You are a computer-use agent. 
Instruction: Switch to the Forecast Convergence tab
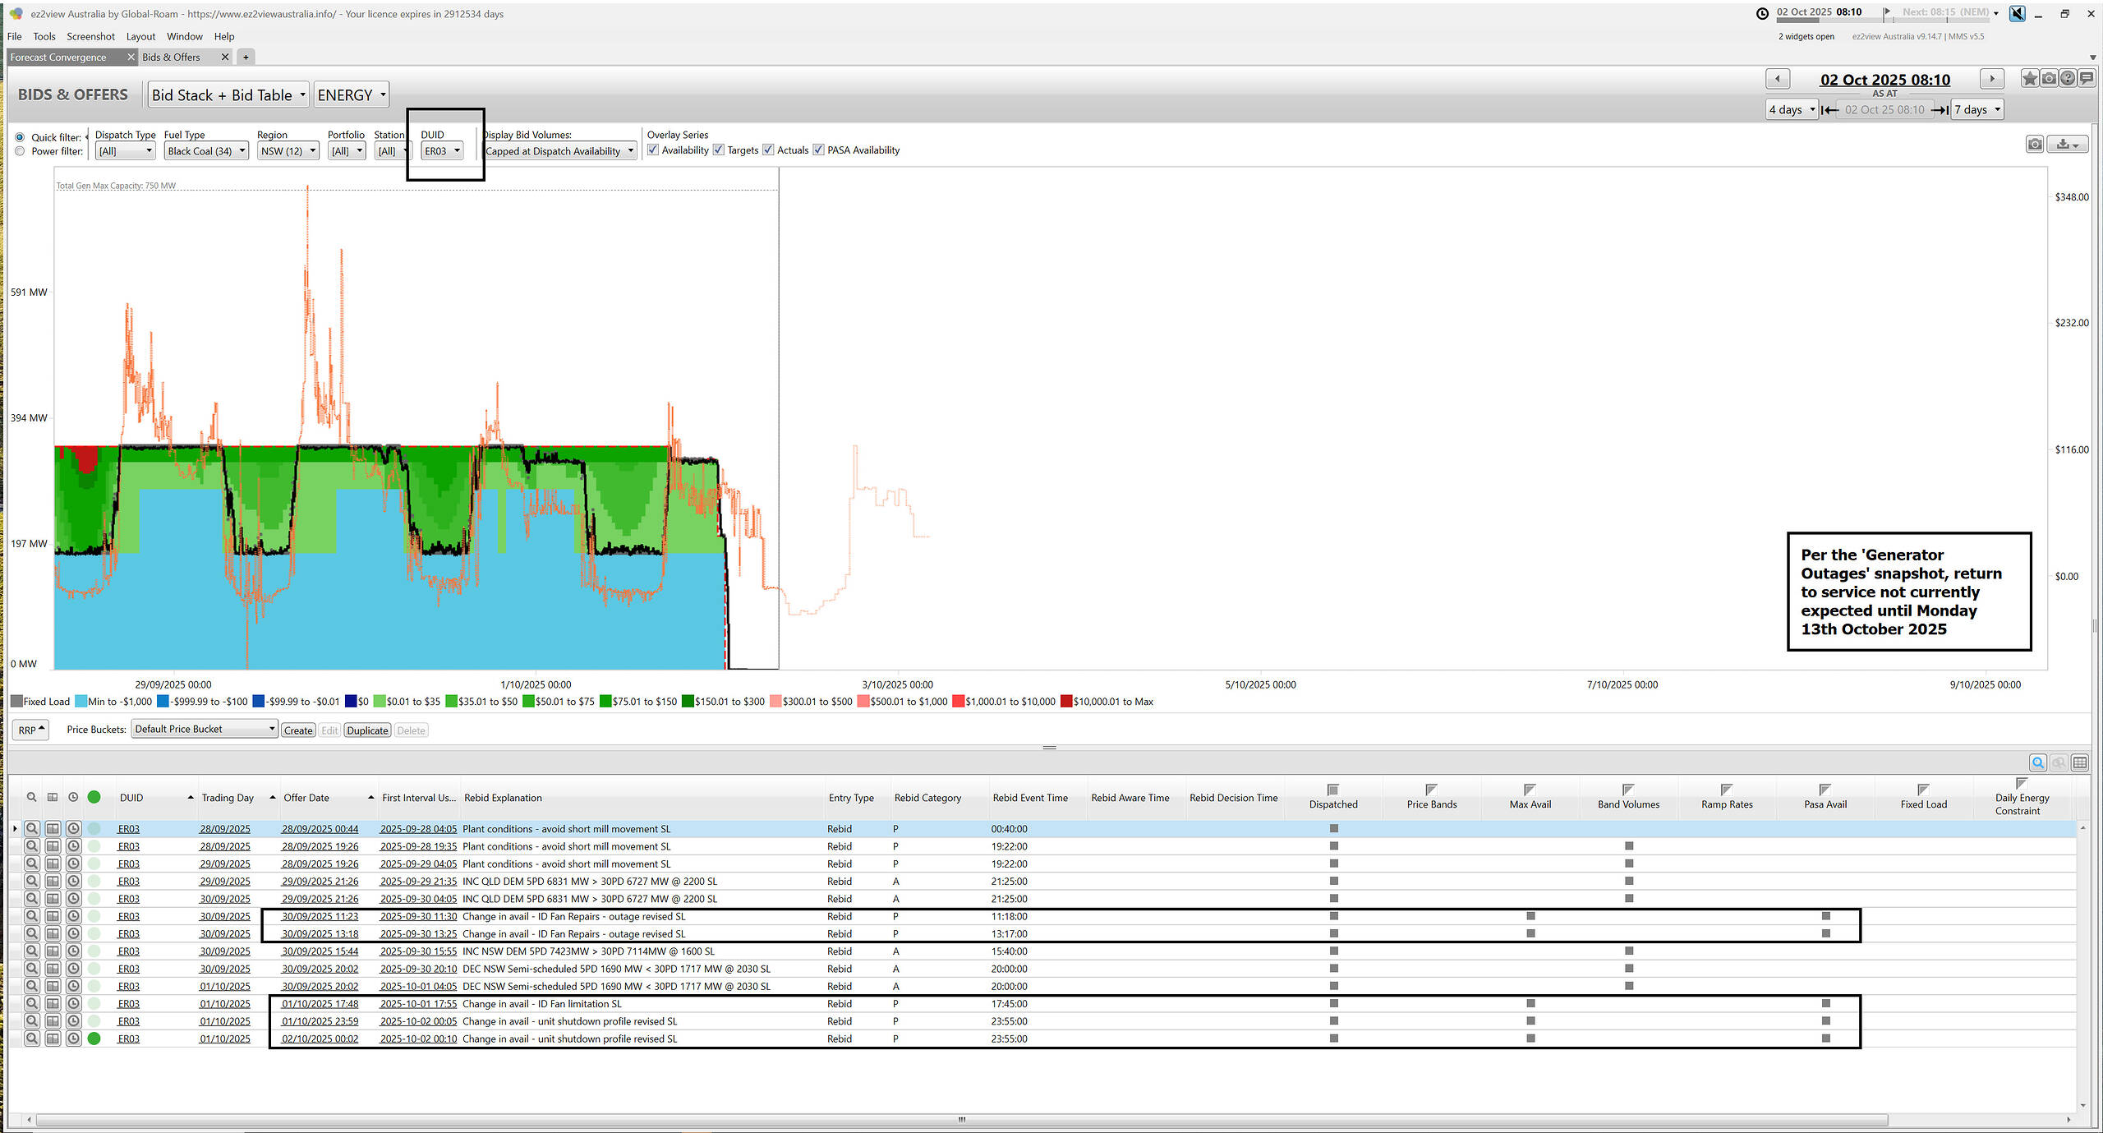click(59, 57)
